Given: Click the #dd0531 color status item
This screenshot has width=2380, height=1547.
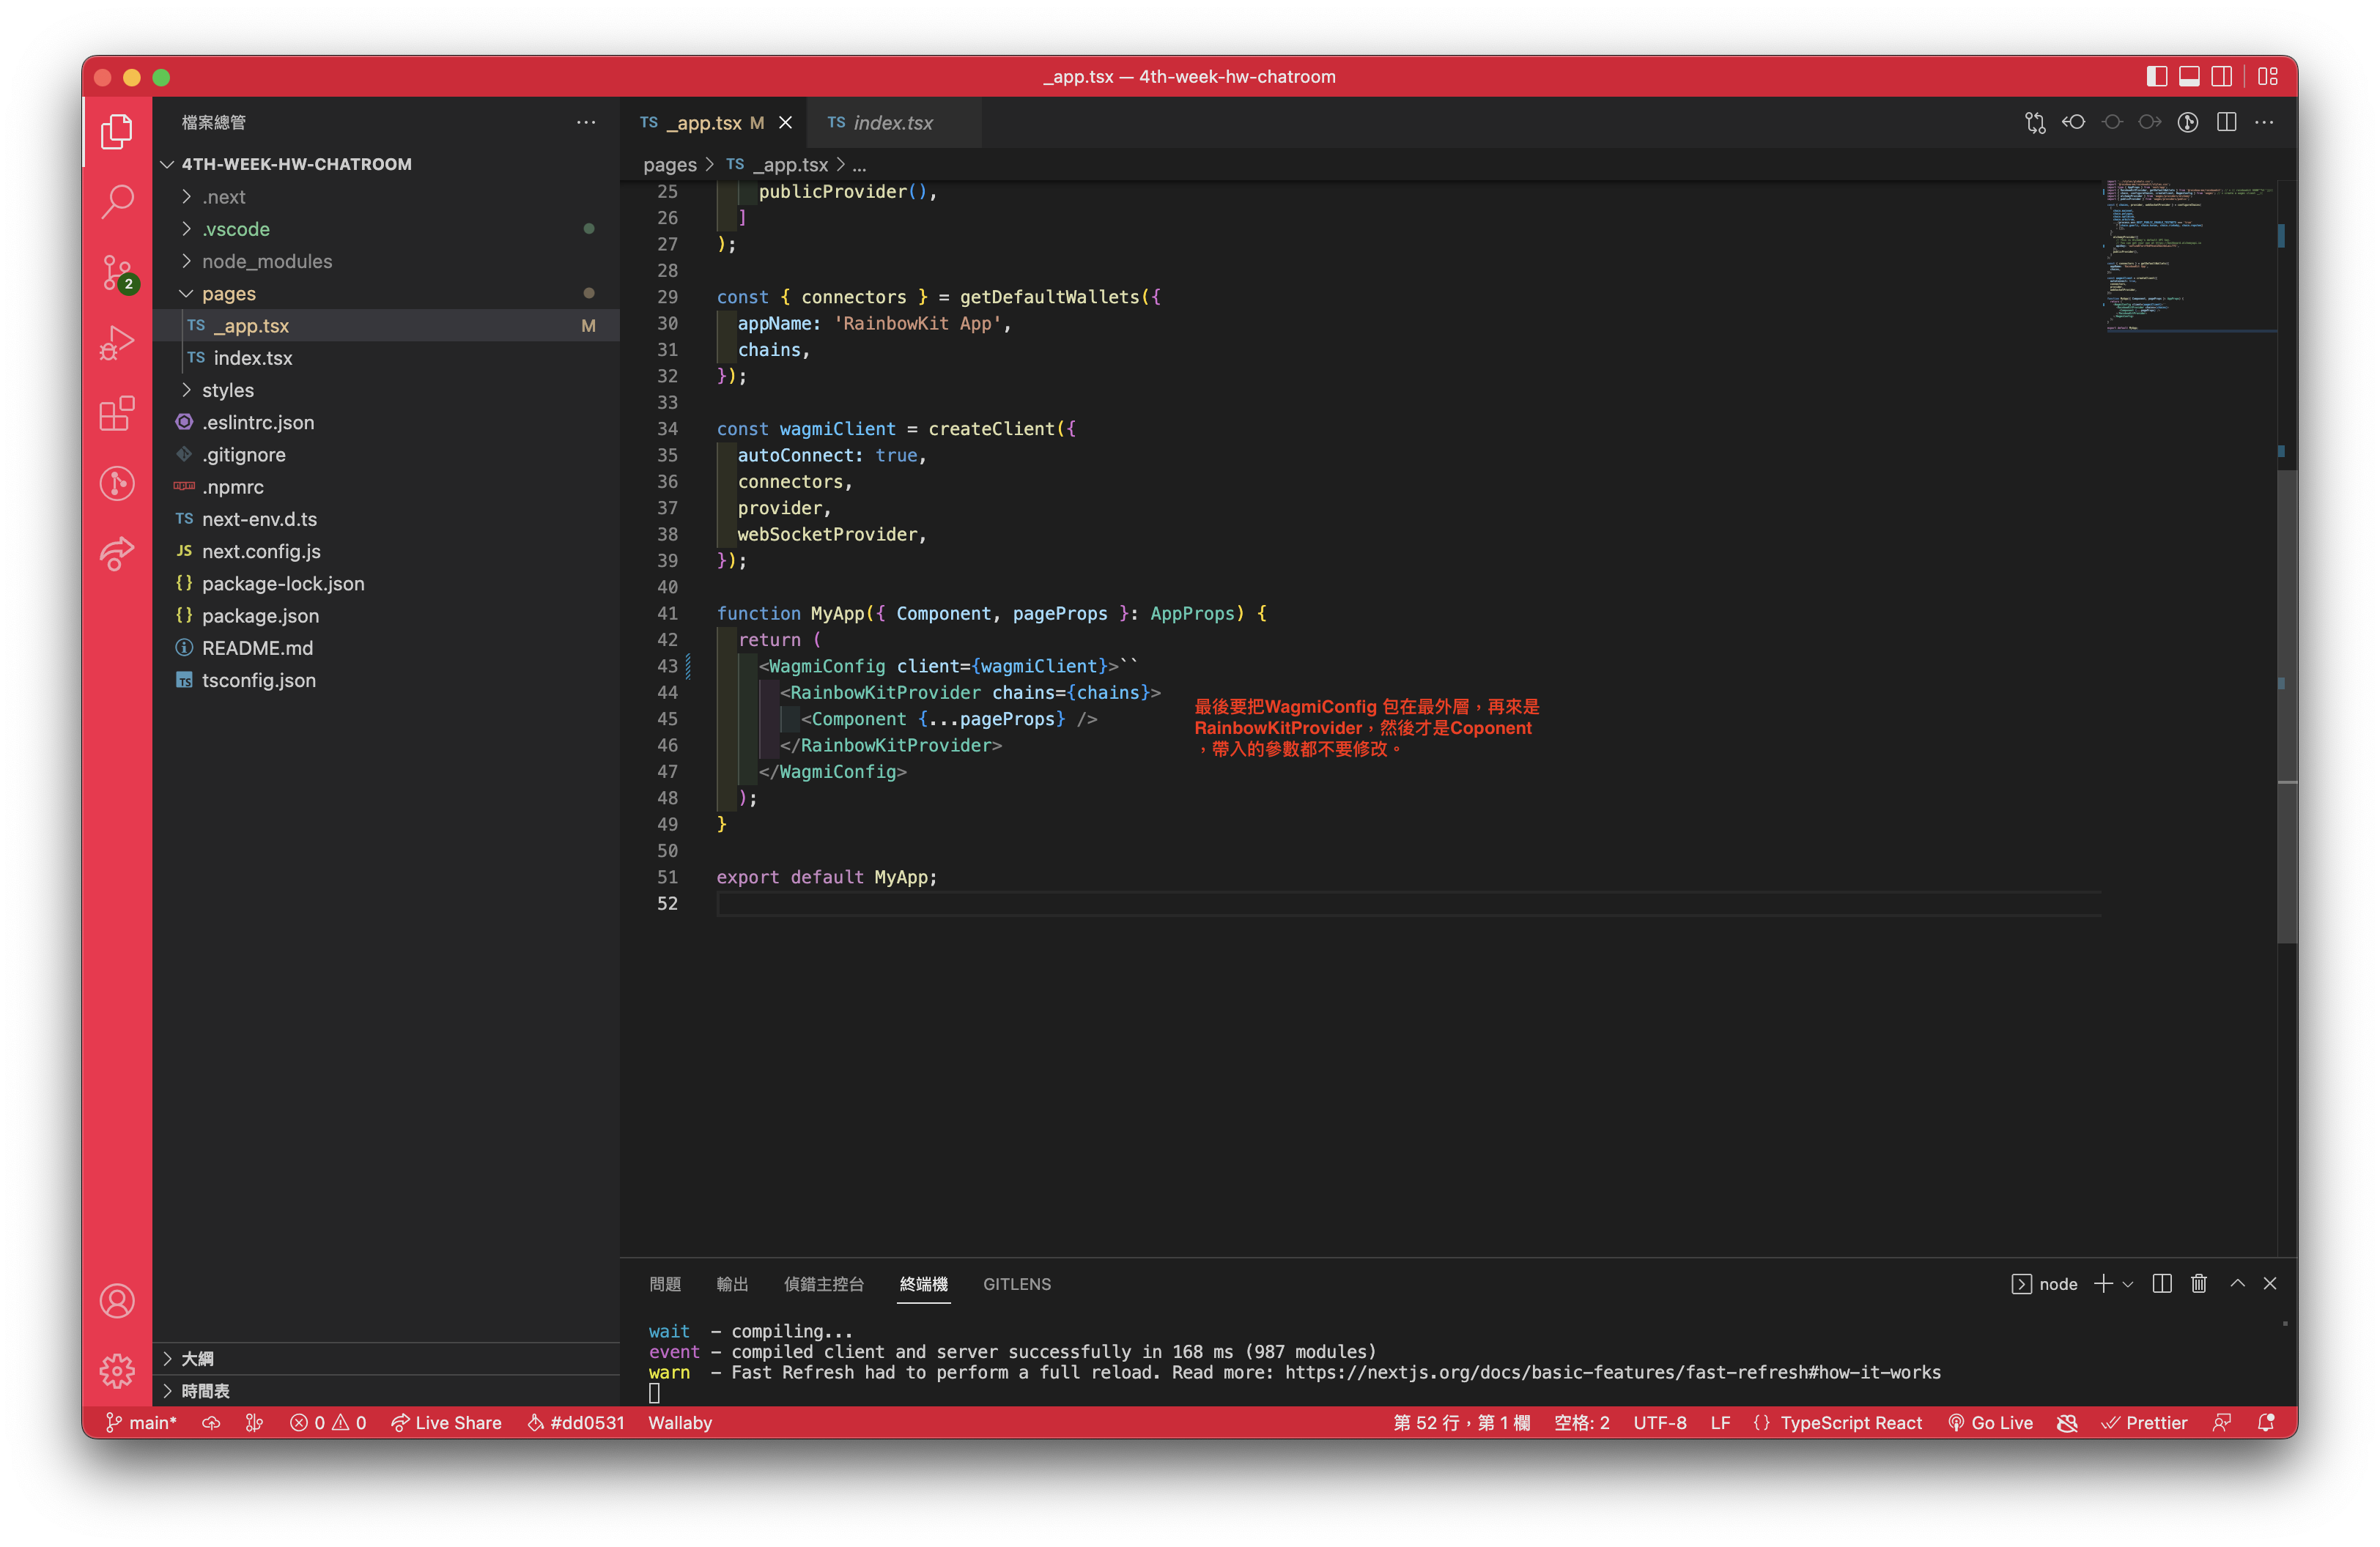Looking at the screenshot, I should pyautogui.click(x=576, y=1422).
